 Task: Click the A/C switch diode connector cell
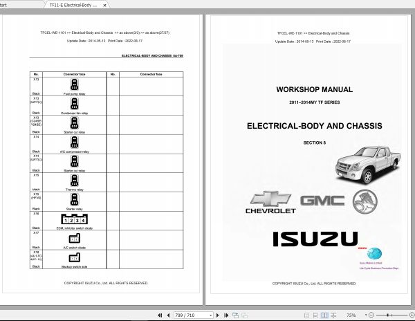75,240
